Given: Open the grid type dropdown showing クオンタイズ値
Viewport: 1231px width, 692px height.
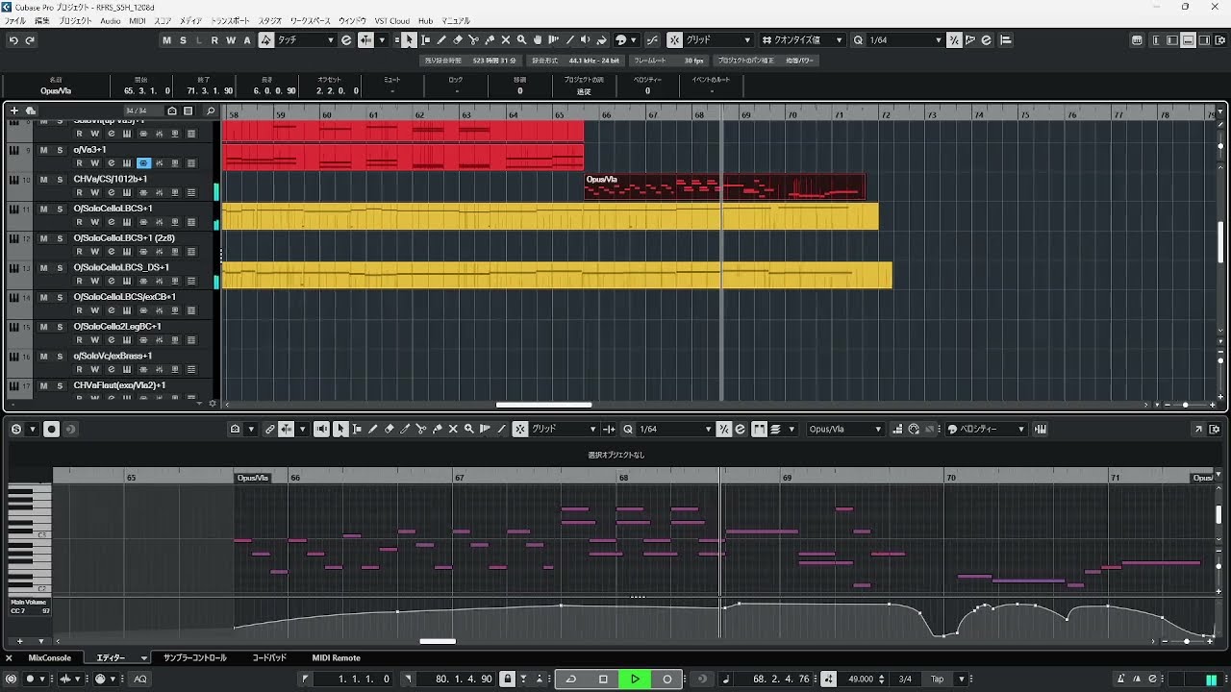Looking at the screenshot, I should (x=801, y=40).
